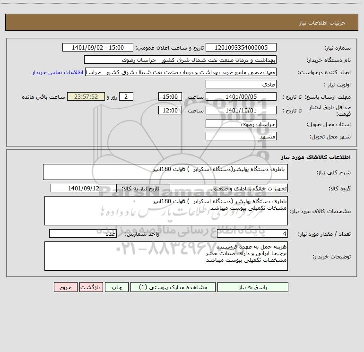This screenshot has width=364, height=352.
Task: Click the واحد شمارش label
Action: click(142, 234)
